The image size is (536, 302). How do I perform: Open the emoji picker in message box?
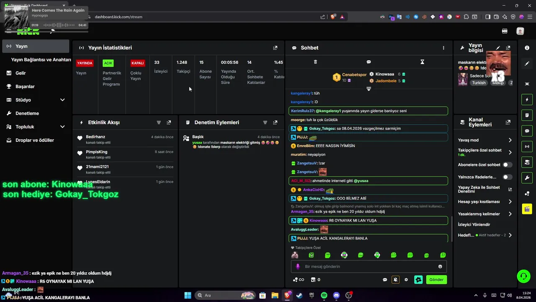click(x=440, y=266)
